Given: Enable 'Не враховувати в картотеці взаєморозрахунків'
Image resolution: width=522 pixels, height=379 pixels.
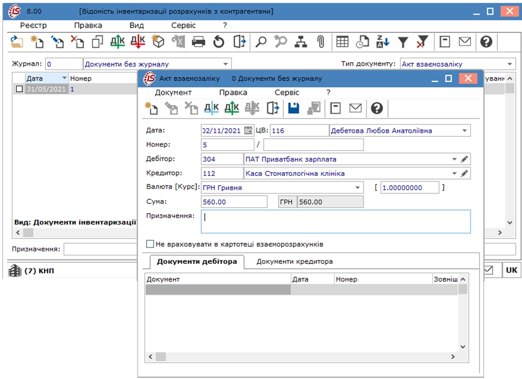Looking at the screenshot, I should (150, 244).
